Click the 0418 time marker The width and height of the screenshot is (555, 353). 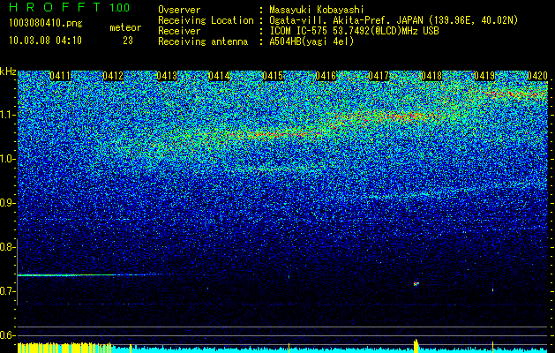point(431,76)
